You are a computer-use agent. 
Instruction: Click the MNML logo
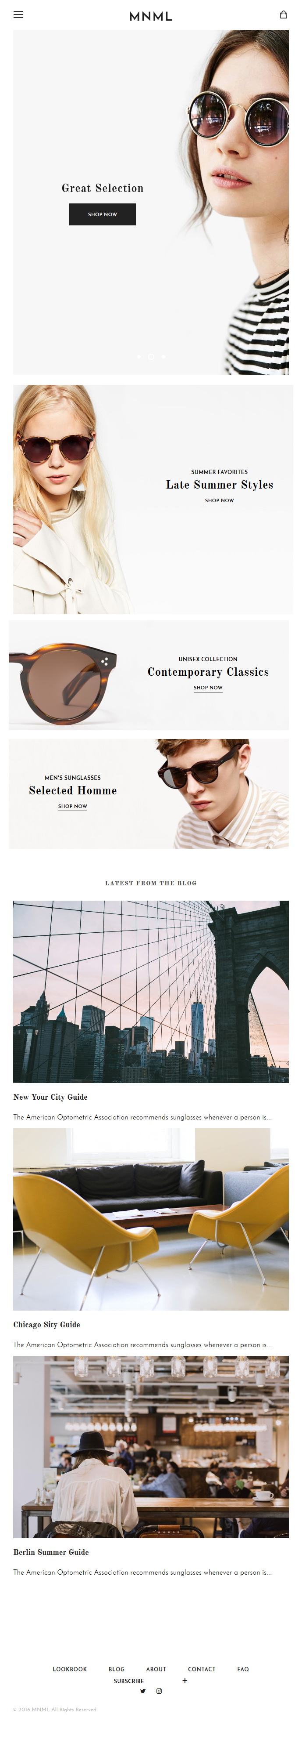pyautogui.click(x=151, y=16)
